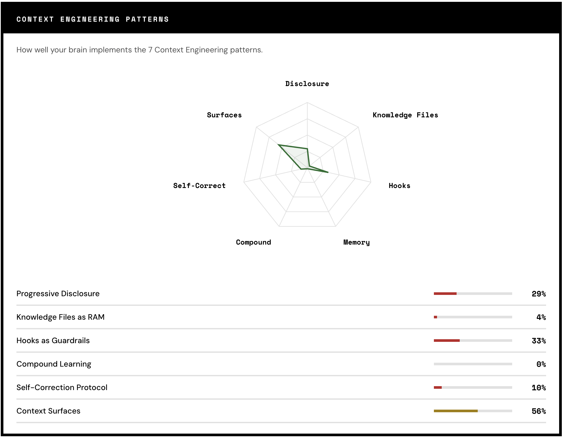562x437 pixels.
Task: Toggle the Compound Learning row
Action: click(54, 364)
